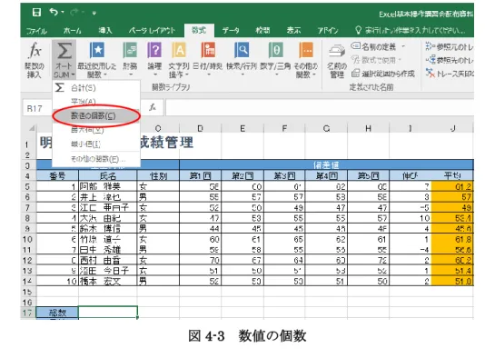Select column F header
The height and width of the screenshot is (358, 485).
click(x=284, y=128)
